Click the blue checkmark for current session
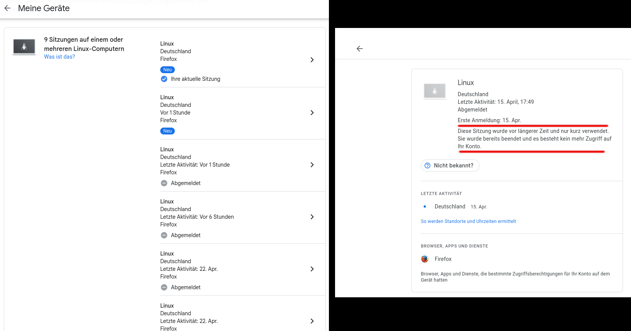Screen dimensions: 631x331 click(x=164, y=79)
